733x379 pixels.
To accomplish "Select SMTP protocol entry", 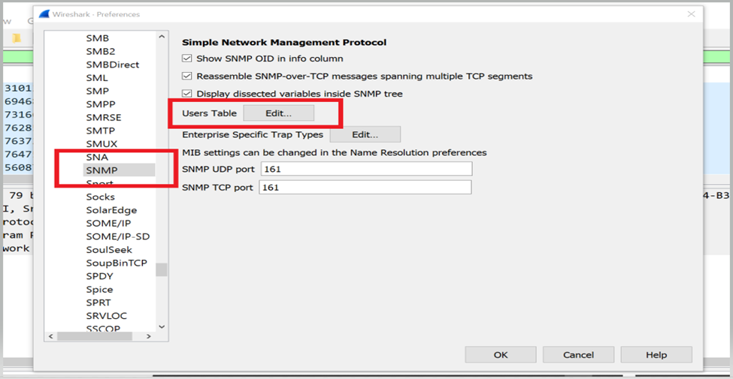I will pyautogui.click(x=100, y=131).
